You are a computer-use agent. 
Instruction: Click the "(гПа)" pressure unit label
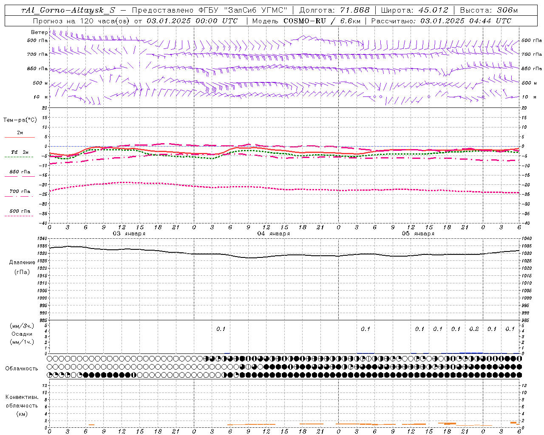pyautogui.click(x=22, y=272)
